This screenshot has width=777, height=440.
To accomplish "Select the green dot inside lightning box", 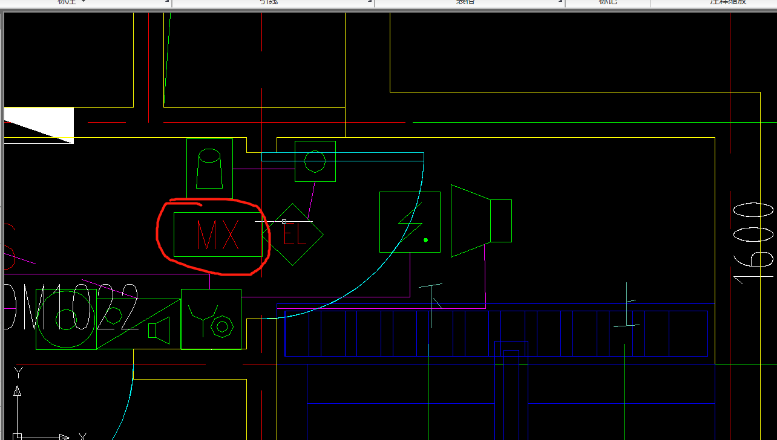I will 426,240.
